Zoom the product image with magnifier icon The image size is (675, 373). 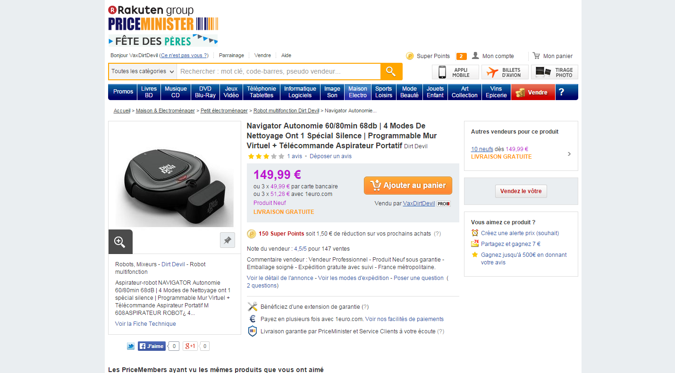click(120, 242)
